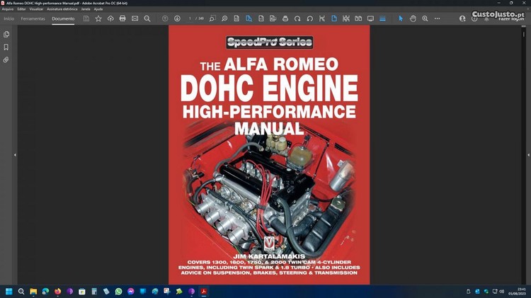
Task: Select the Hand pan tool
Action: tap(413, 18)
